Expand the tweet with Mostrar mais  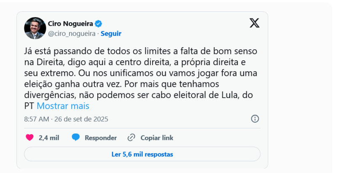(x=63, y=106)
